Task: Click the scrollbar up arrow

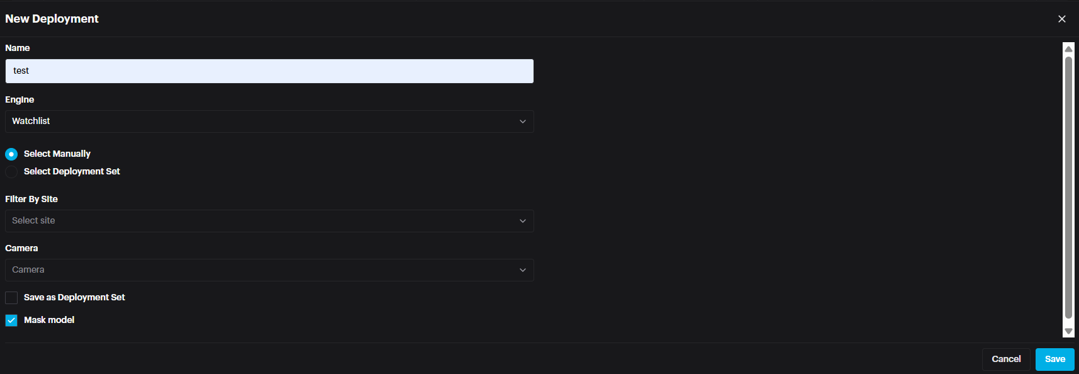Action: tap(1068, 49)
